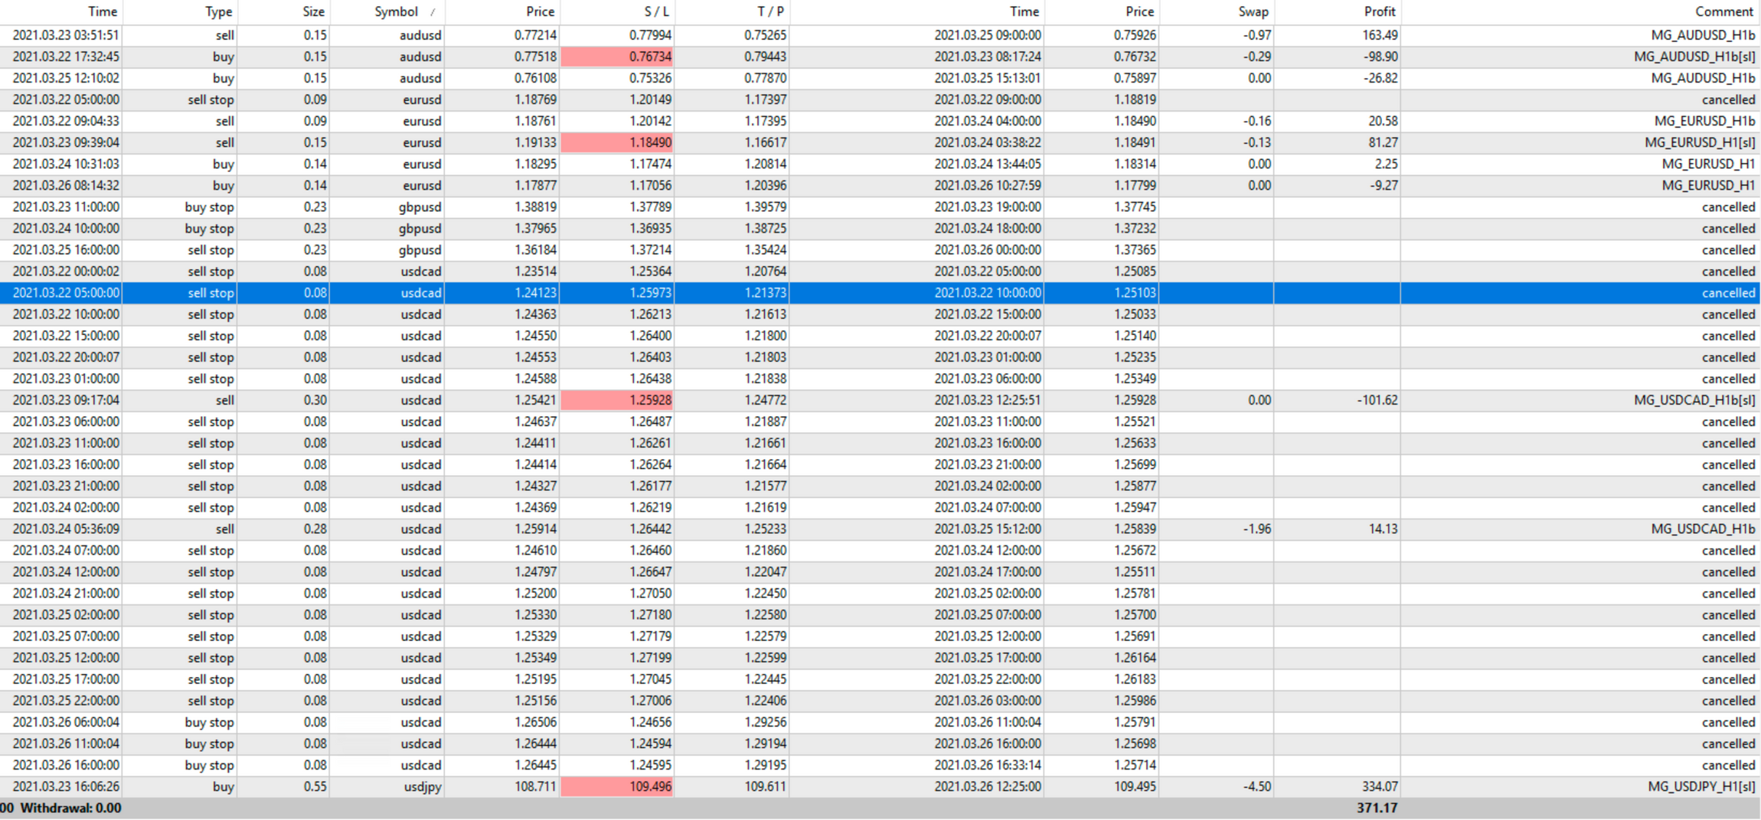This screenshot has width=1761, height=820.
Task: Select the comment MG_AUDUSD_H1b[sl]
Action: point(1694,57)
